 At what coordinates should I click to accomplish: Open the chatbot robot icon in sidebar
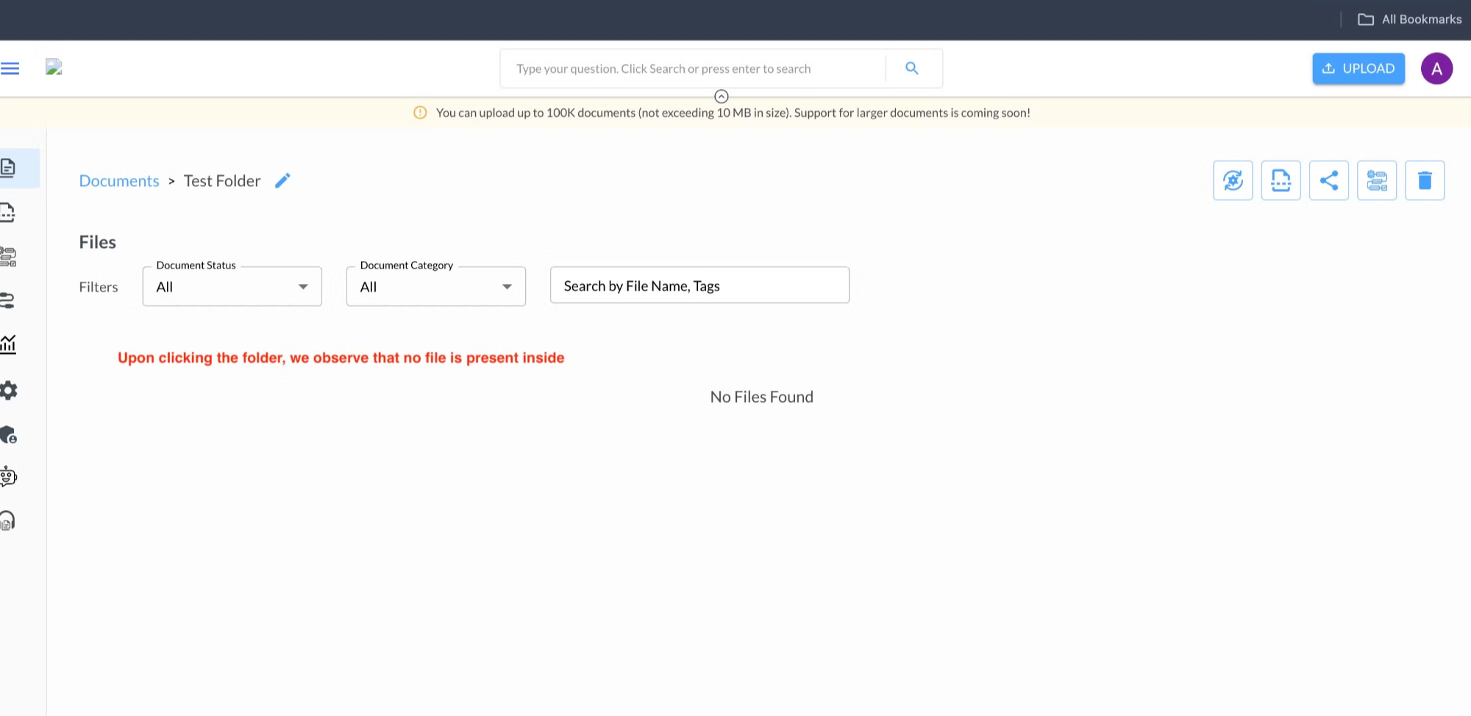tap(8, 477)
